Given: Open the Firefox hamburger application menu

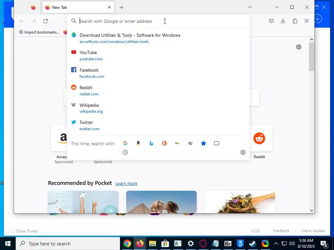Looking at the screenshot, I should pos(307,21).
